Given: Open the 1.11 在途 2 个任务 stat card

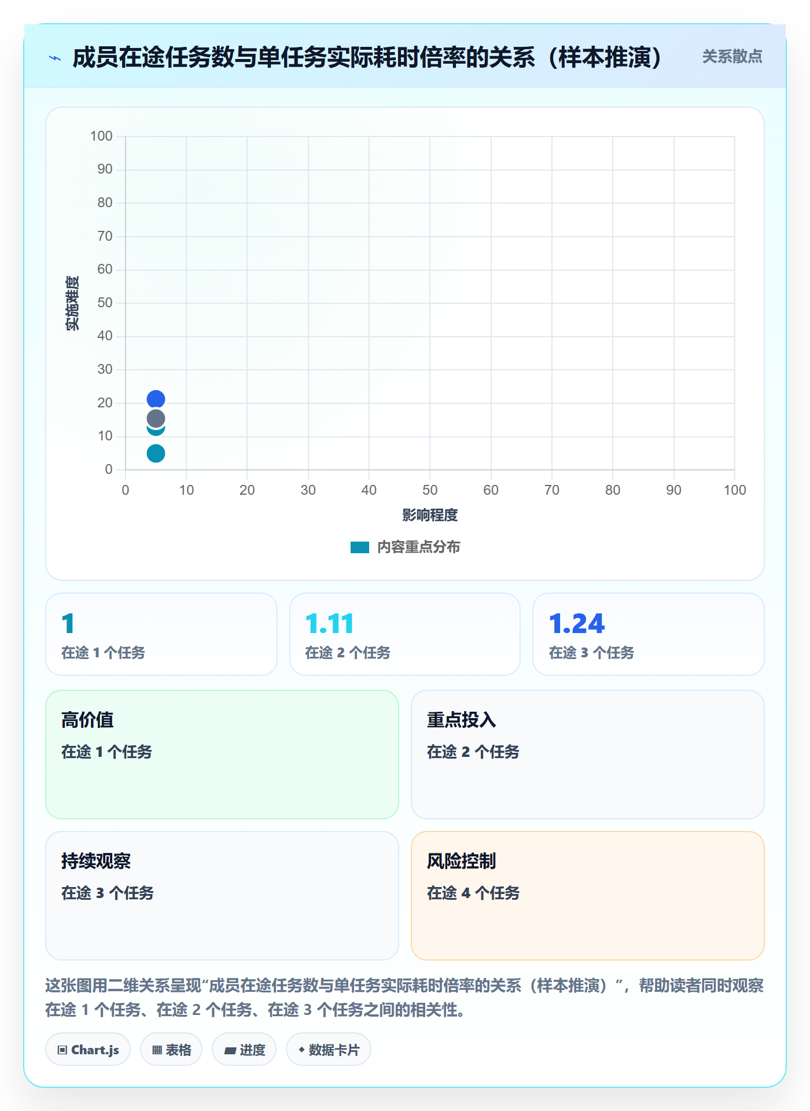Looking at the screenshot, I should click(x=405, y=634).
